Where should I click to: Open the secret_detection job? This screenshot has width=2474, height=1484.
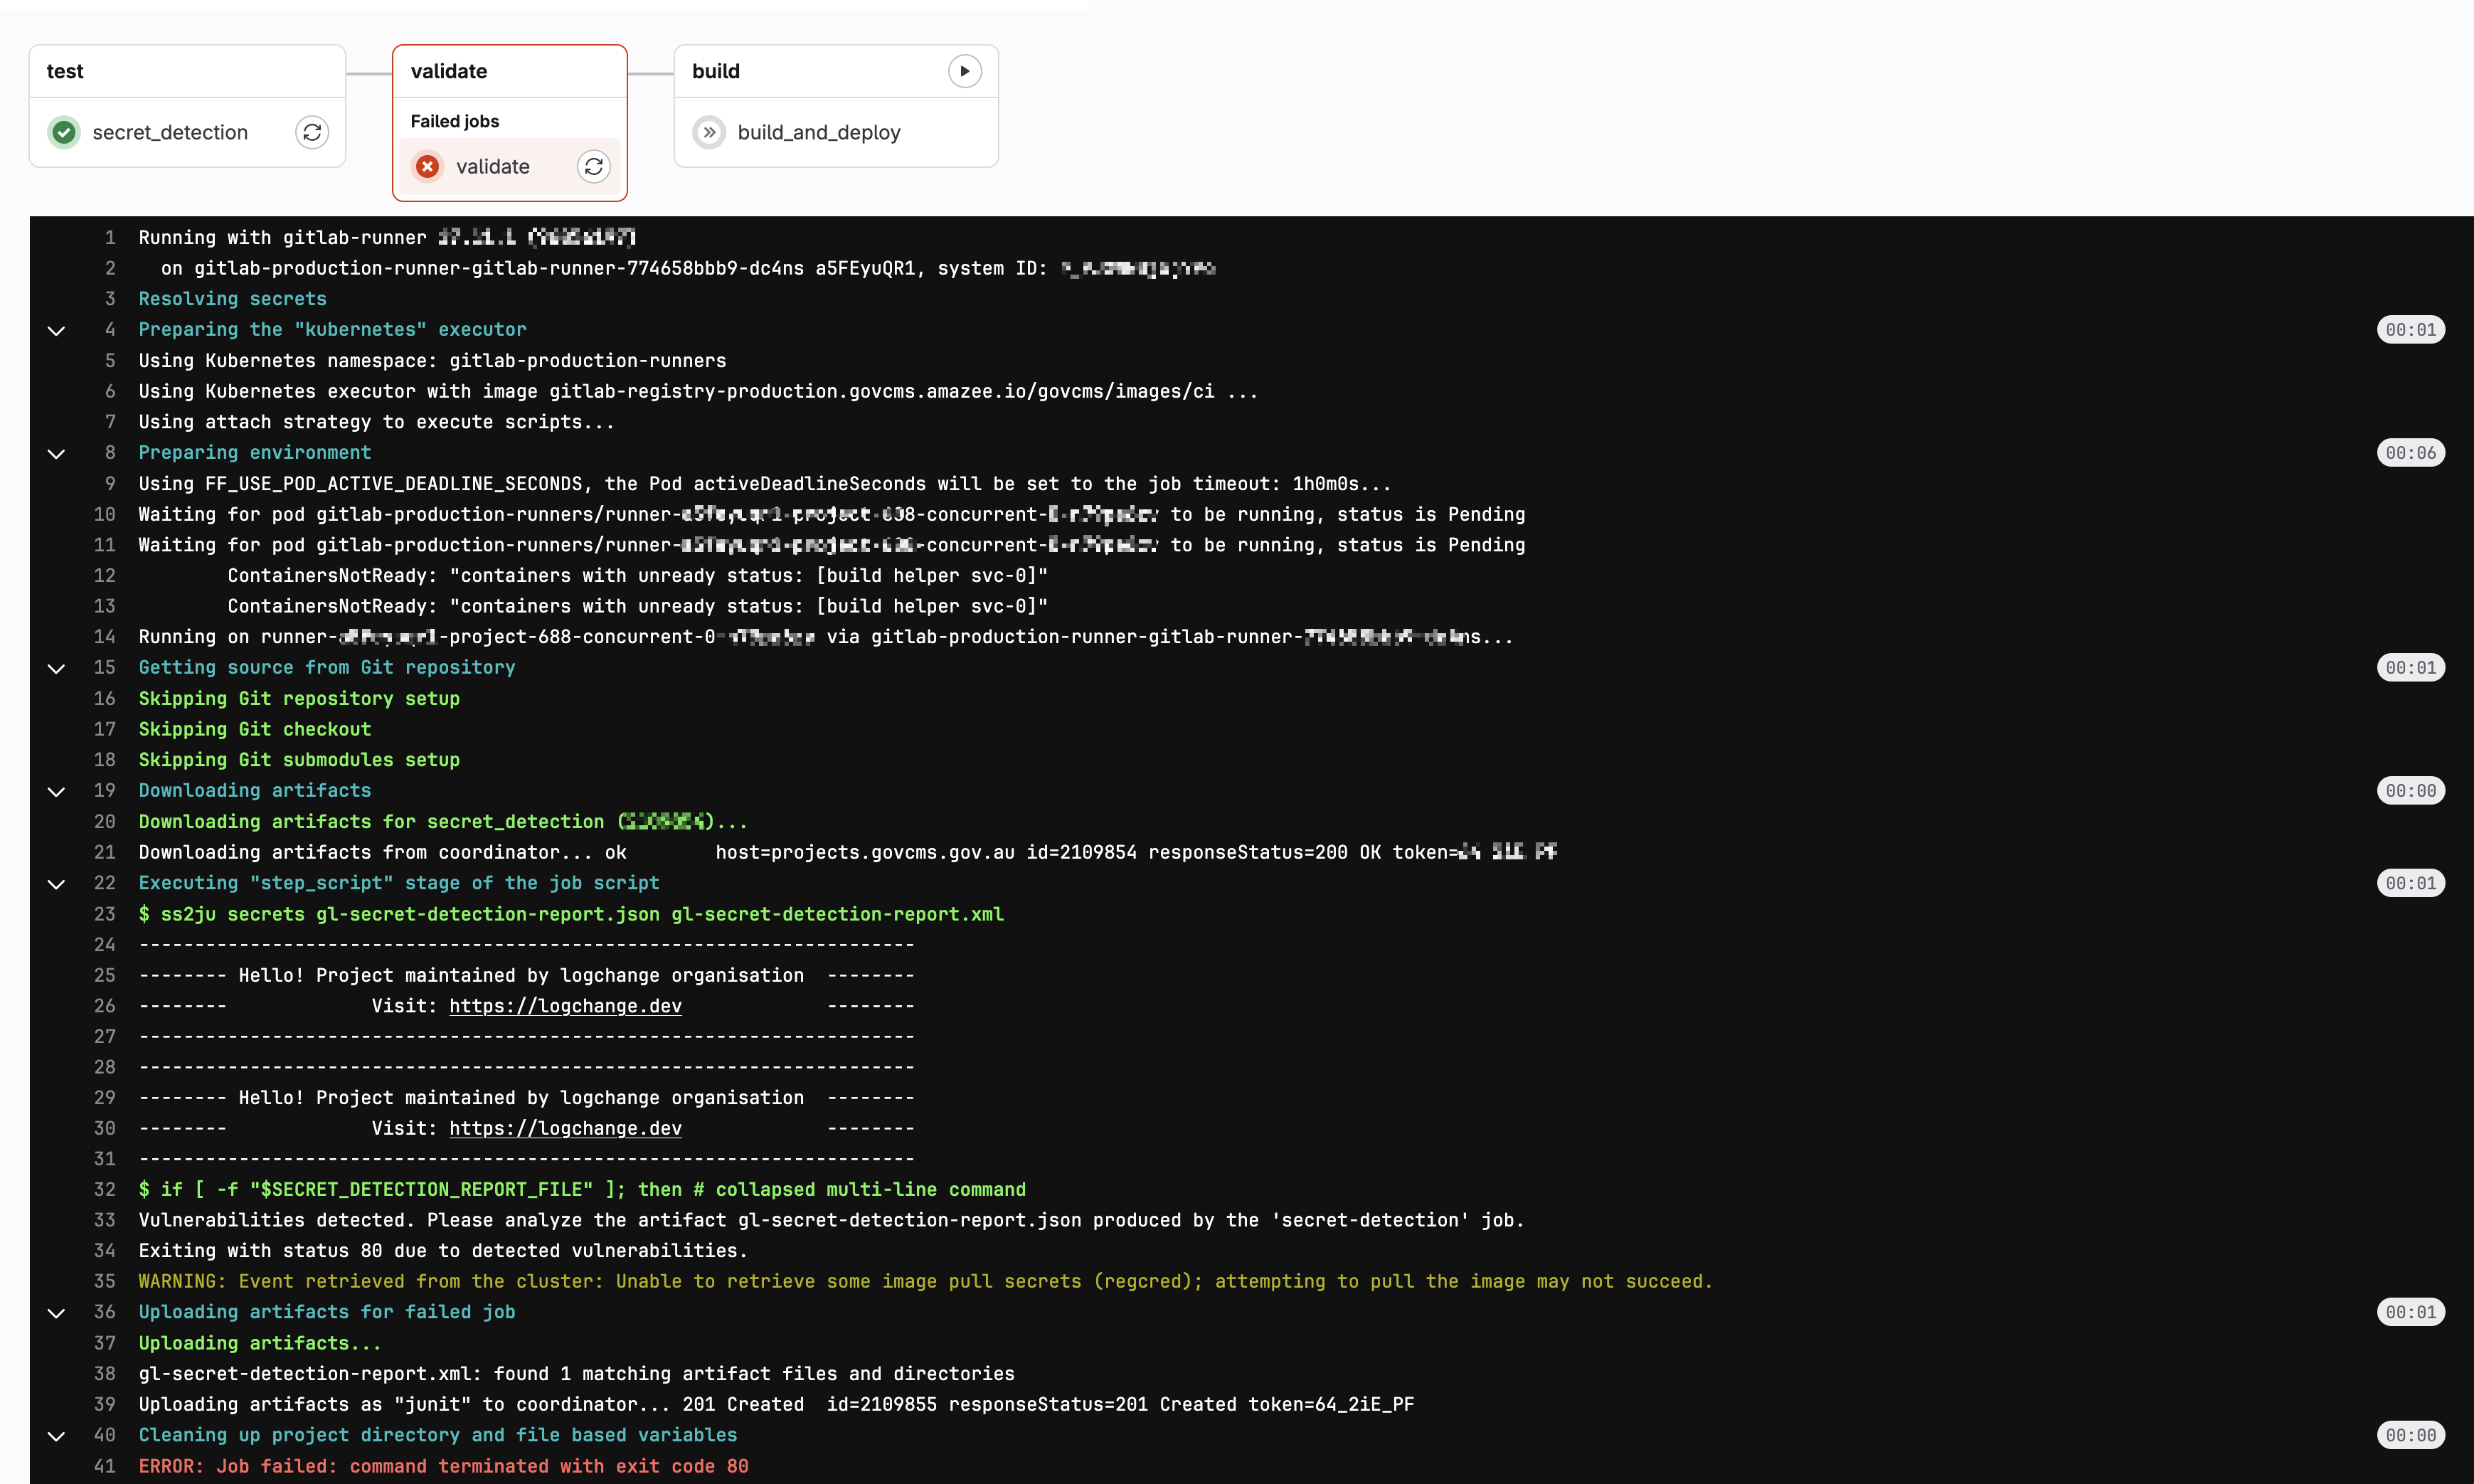(170, 132)
